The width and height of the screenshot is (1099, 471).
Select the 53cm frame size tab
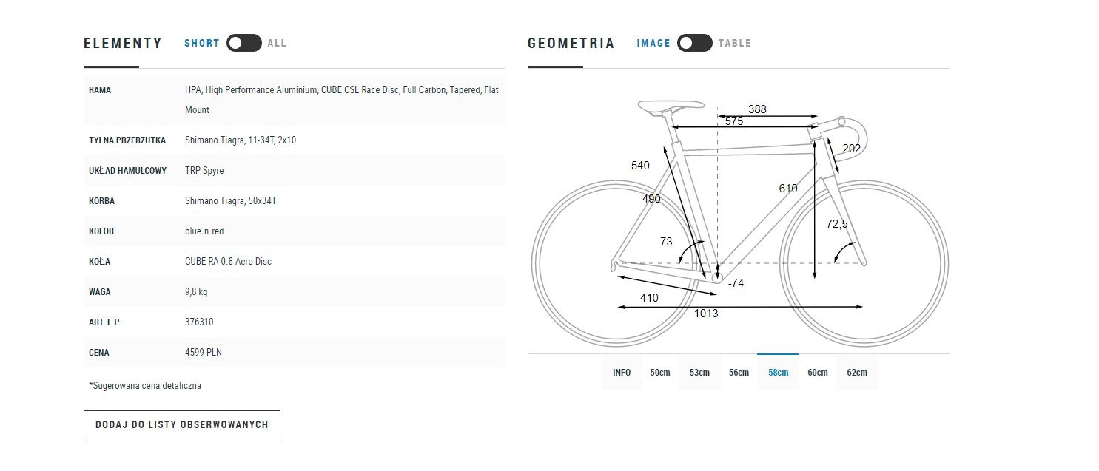[699, 372]
